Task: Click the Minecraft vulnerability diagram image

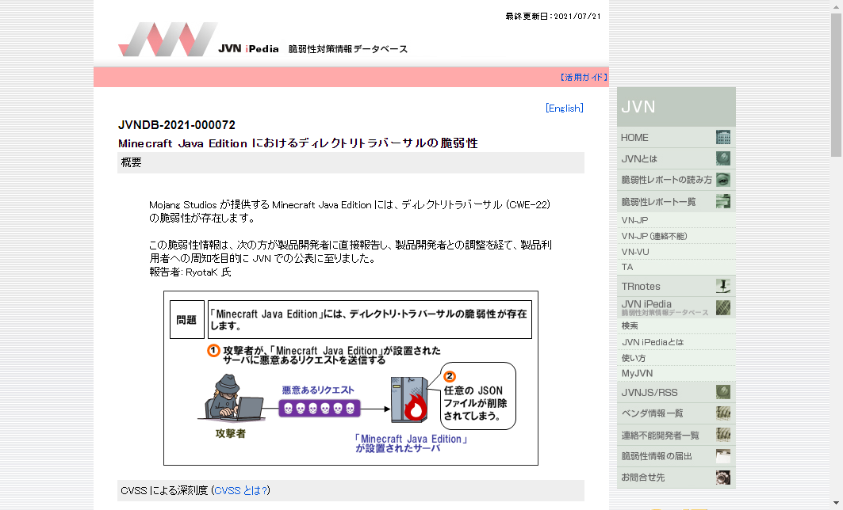Action: coord(351,378)
